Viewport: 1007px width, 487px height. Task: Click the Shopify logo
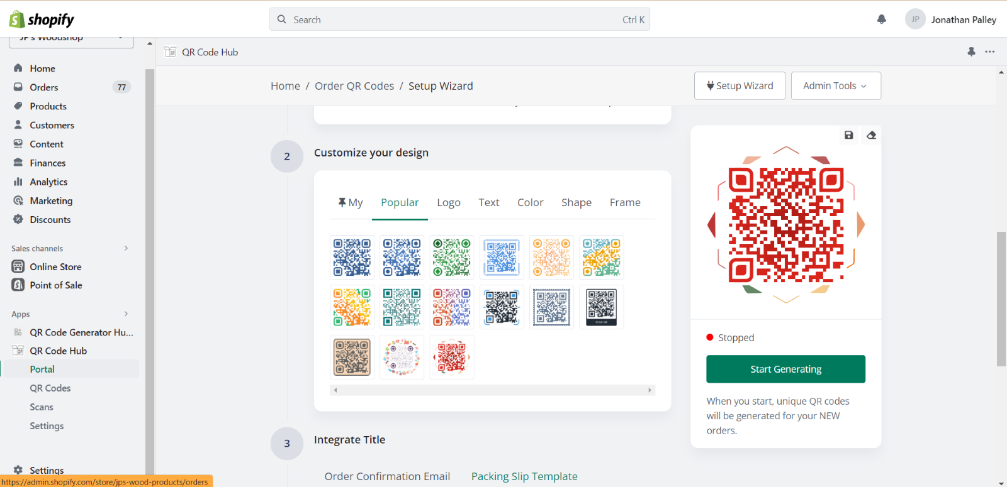42,19
